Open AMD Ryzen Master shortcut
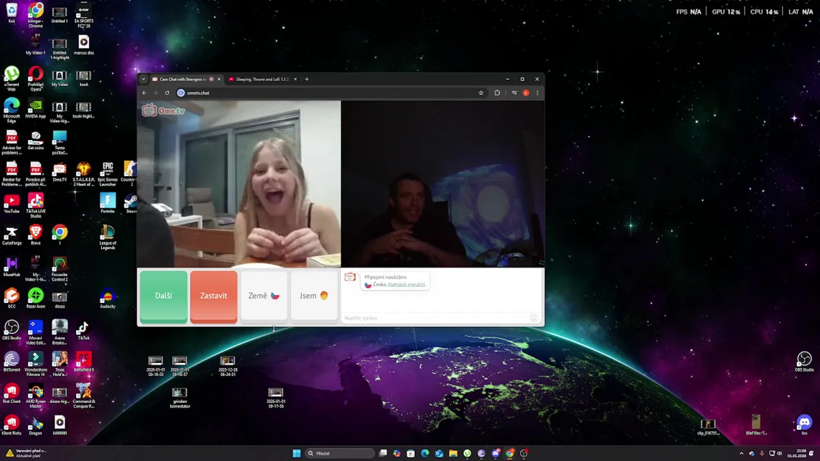Viewport: 820px width, 461px height. pyautogui.click(x=36, y=394)
